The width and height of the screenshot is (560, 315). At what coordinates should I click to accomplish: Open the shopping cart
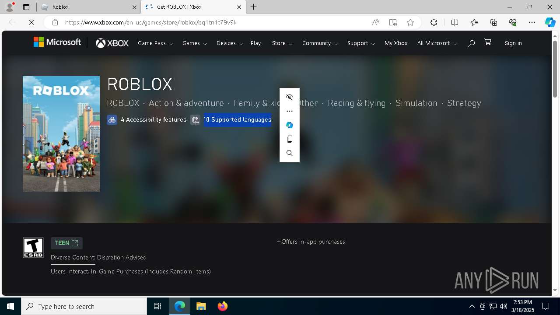pos(488,42)
